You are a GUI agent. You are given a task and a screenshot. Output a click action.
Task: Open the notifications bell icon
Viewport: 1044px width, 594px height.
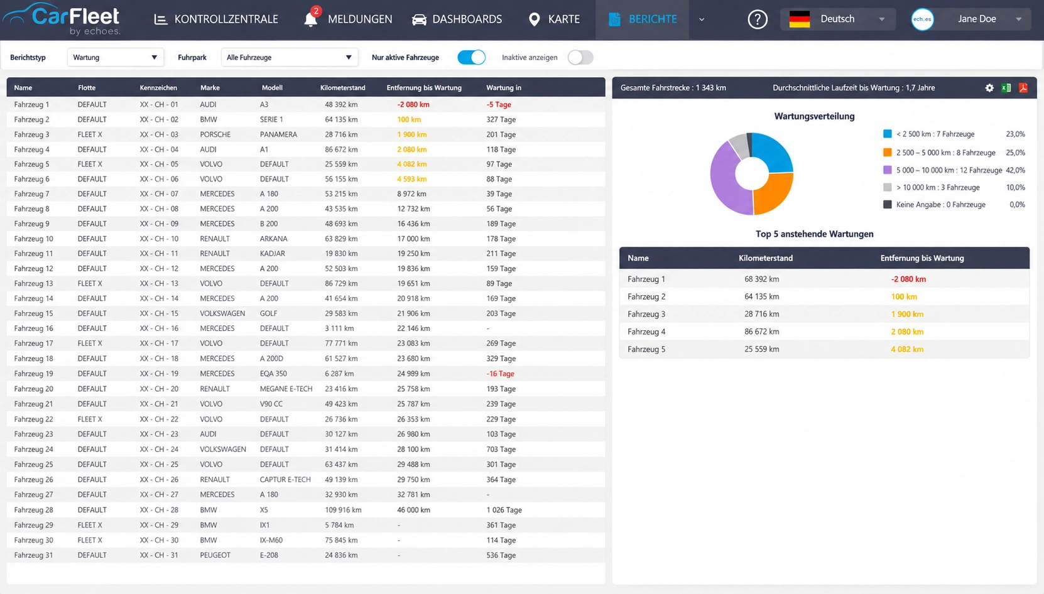coord(310,19)
